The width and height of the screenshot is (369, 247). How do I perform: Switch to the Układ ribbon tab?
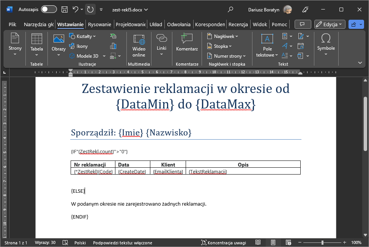point(156,24)
